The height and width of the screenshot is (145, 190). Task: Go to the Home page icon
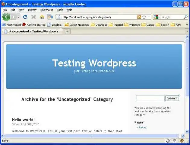coord(42,17)
